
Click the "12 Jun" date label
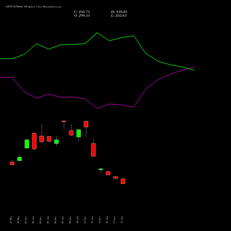pos(92,220)
